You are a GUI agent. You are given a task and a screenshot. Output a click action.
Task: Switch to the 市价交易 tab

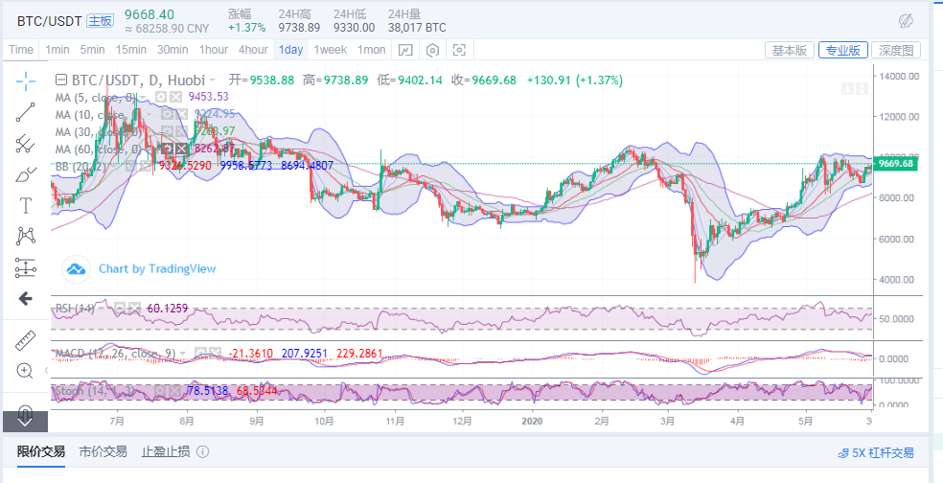pyautogui.click(x=103, y=451)
